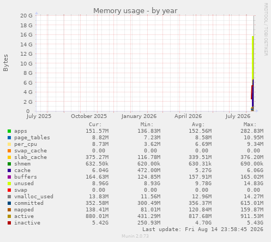Select the 'apps' legend label
Screen dimensions: 271x242
[21, 131]
